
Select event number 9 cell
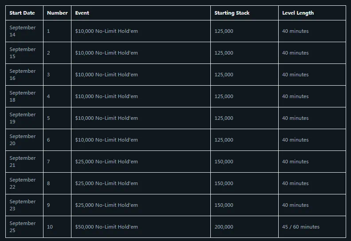(x=48, y=205)
